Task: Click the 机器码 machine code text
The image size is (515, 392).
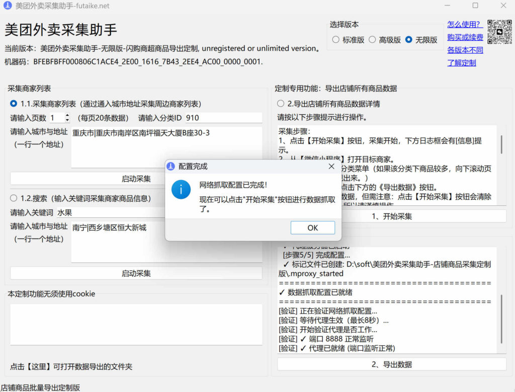Action: pos(134,61)
